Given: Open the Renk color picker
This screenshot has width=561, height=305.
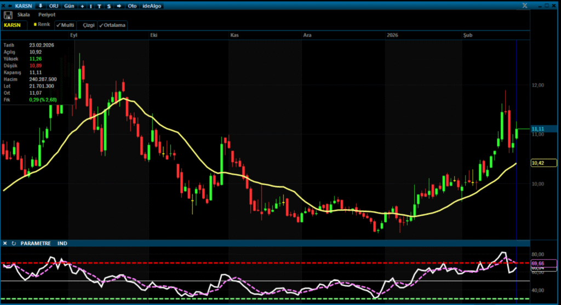Looking at the screenshot, I should coord(42,25).
